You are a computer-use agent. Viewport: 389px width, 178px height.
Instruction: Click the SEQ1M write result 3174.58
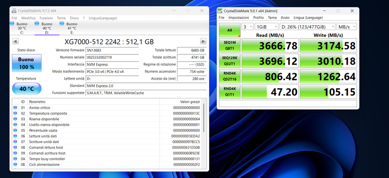coord(328,46)
